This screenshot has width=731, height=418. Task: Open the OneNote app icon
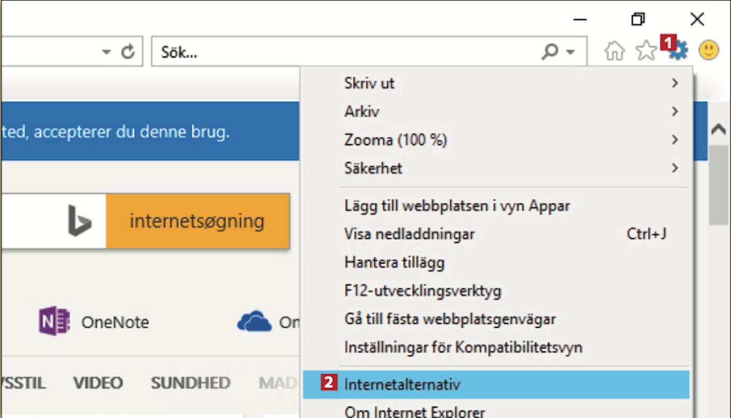tap(54, 322)
